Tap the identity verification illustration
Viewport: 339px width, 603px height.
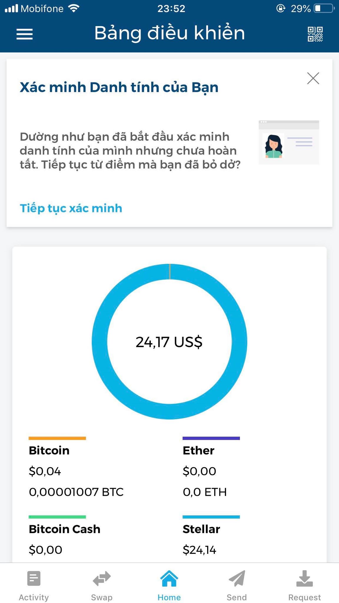tap(289, 143)
